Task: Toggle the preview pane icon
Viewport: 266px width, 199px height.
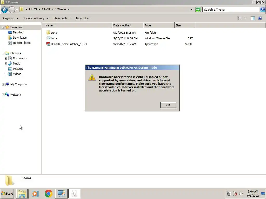Action: (253, 18)
